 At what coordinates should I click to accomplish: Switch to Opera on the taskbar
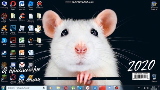[66, 88]
